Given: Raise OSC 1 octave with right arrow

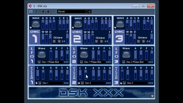Looking at the screenshot, I should coord(59,41).
